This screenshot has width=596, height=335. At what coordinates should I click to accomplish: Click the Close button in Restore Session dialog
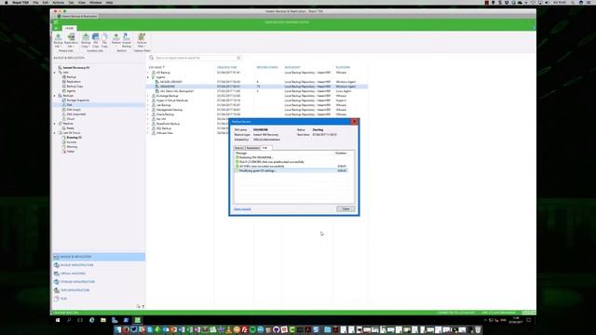click(345, 208)
